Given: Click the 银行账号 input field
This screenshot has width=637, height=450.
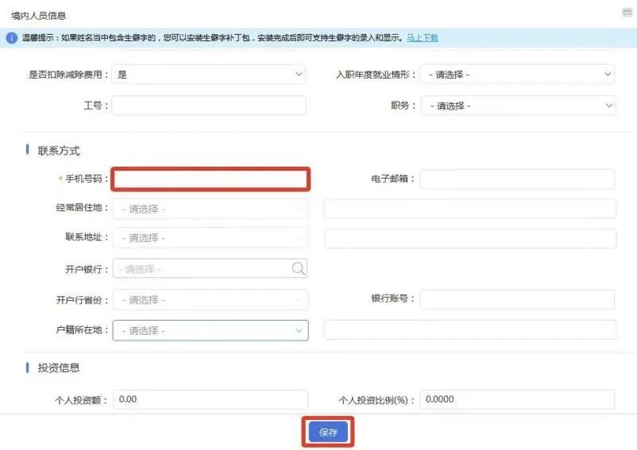Looking at the screenshot, I should point(517,299).
